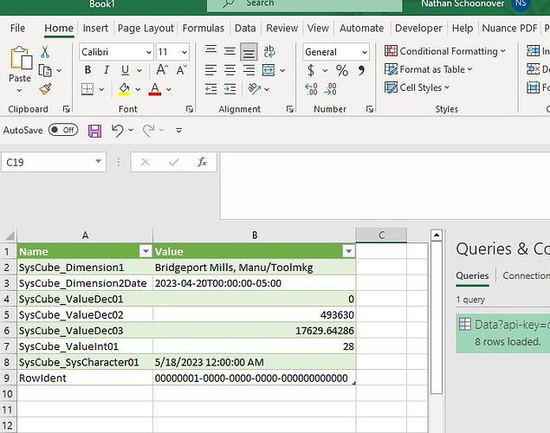The height and width of the screenshot is (433, 550).
Task: Increase font size with large A
Action: (x=162, y=70)
